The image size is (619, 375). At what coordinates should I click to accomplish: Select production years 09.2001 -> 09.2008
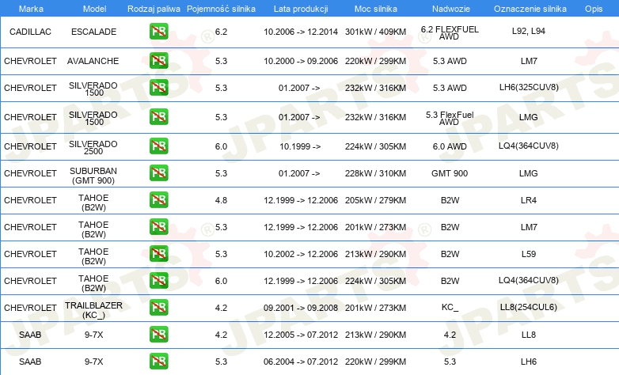tap(301, 308)
